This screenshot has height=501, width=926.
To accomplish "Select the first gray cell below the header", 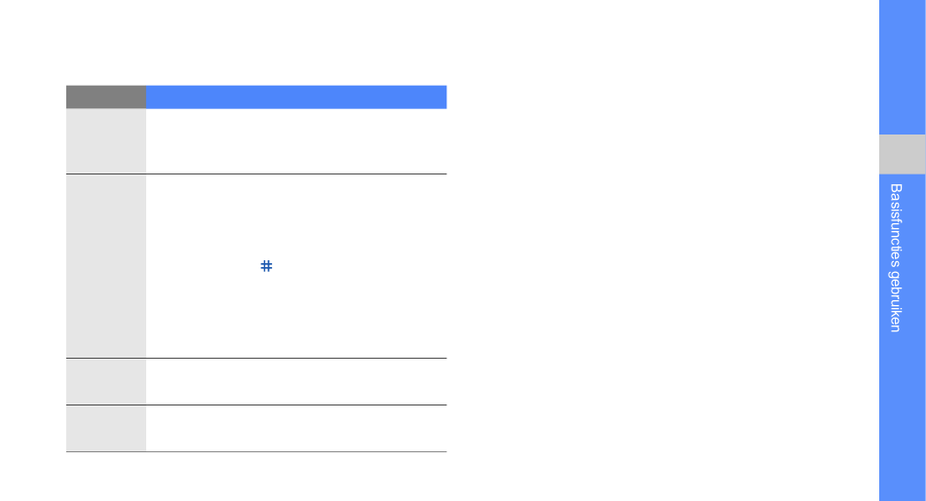I will pyautogui.click(x=105, y=141).
